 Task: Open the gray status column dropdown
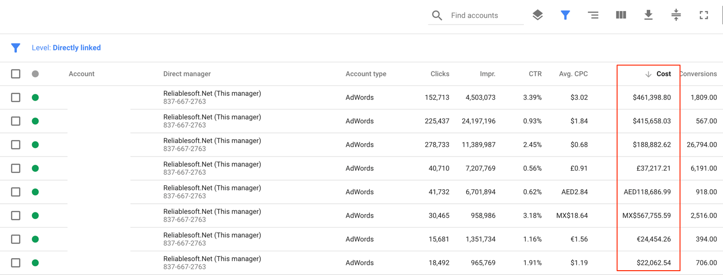coord(35,74)
